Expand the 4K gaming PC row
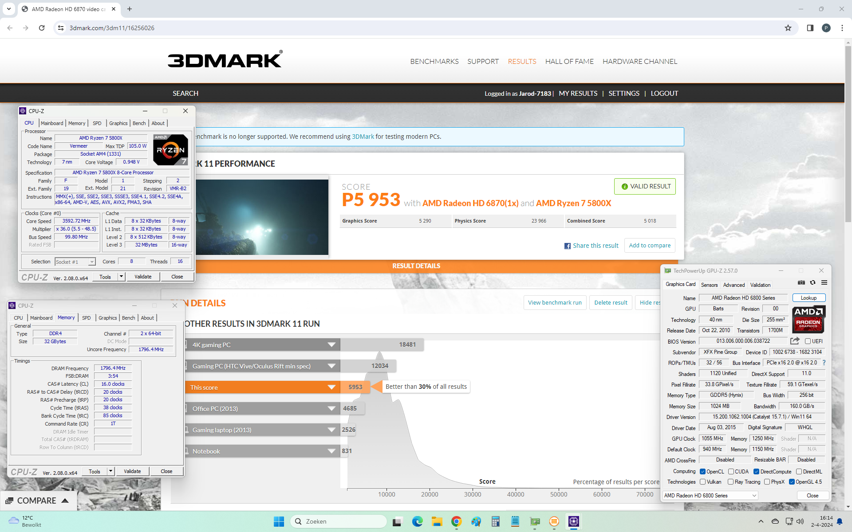The image size is (852, 532). click(x=331, y=344)
